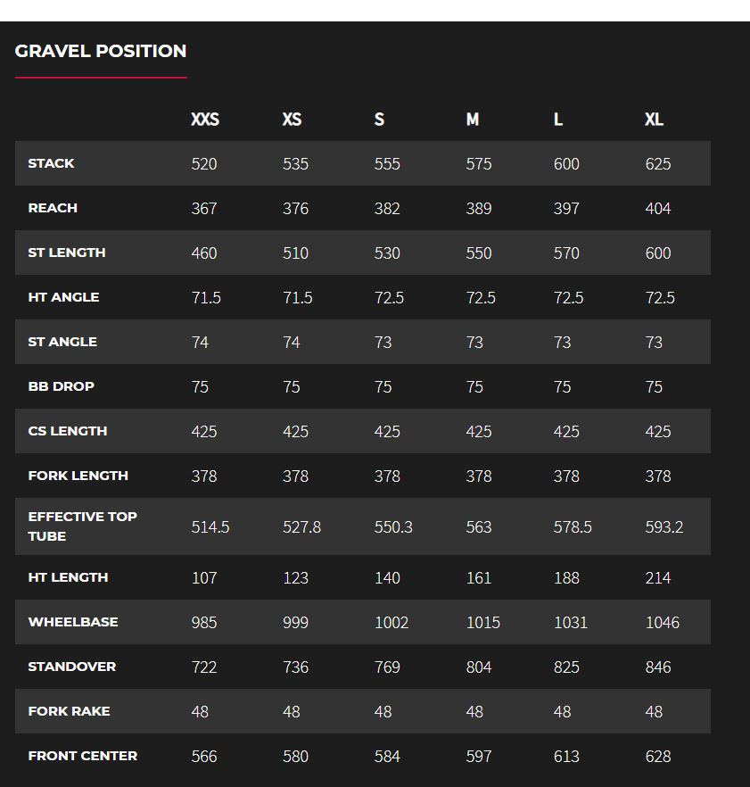Viewport: 750px width, 787px height.
Task: Select the L size column header
Action: tap(558, 120)
